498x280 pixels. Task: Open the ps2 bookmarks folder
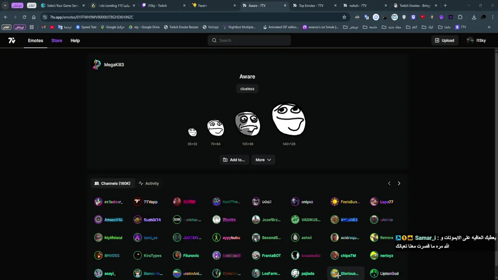[411, 27]
